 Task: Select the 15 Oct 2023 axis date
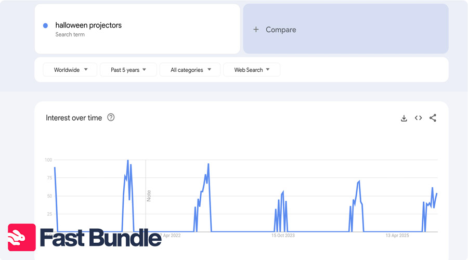tap(283, 236)
